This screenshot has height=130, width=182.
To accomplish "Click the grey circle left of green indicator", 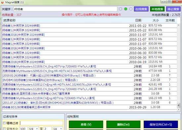I will [120, 9].
